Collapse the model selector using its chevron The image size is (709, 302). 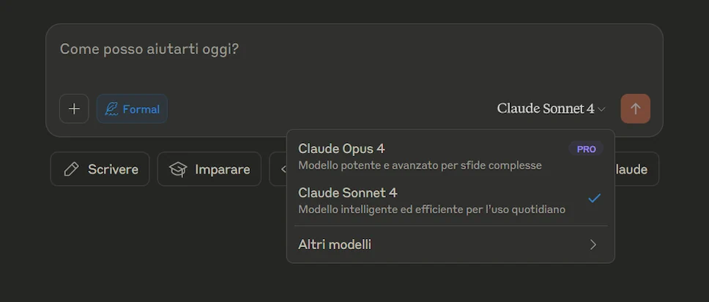[602, 109]
